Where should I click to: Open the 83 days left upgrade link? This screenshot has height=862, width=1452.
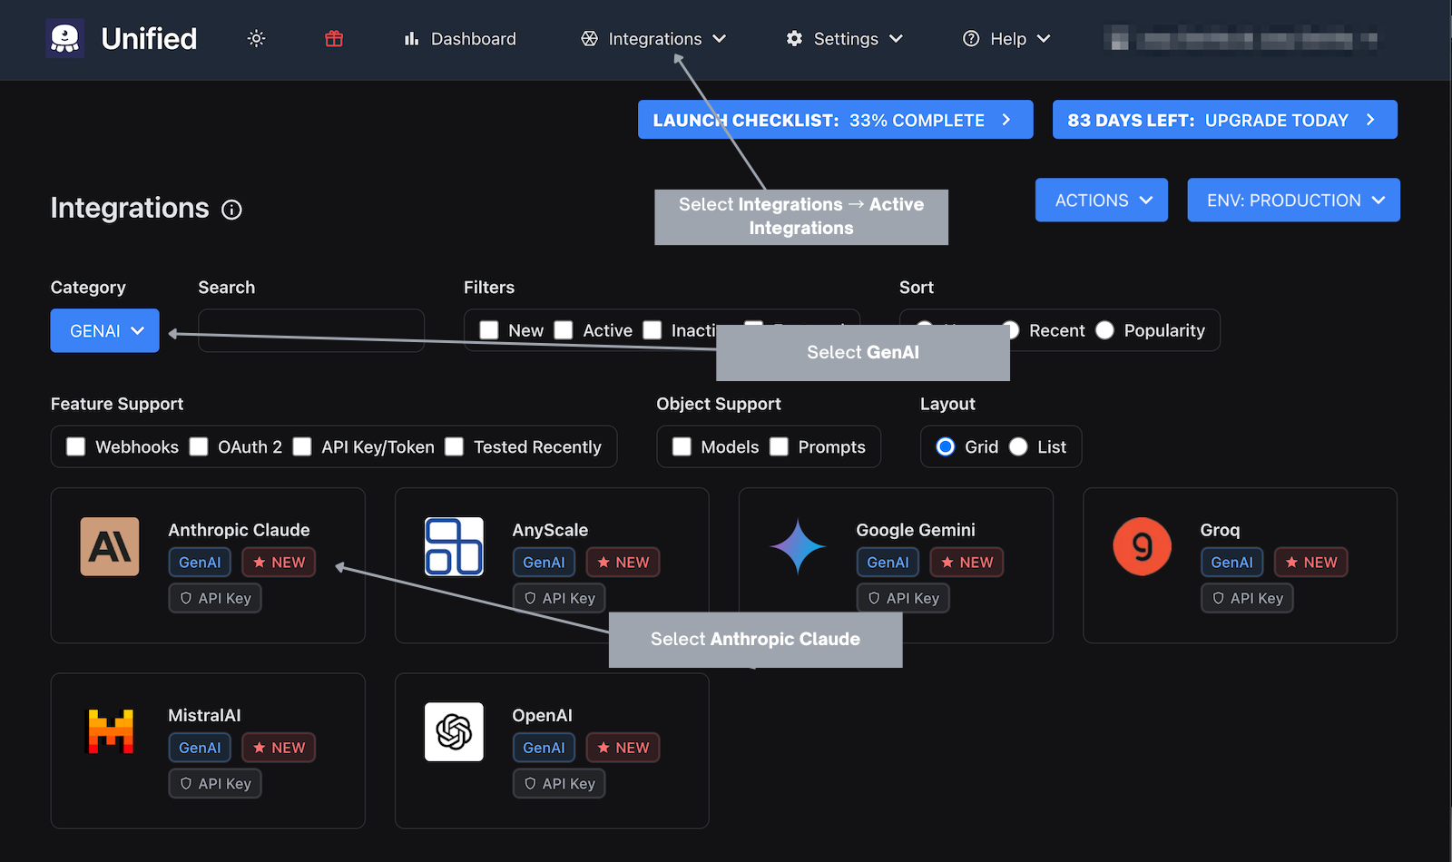point(1224,119)
